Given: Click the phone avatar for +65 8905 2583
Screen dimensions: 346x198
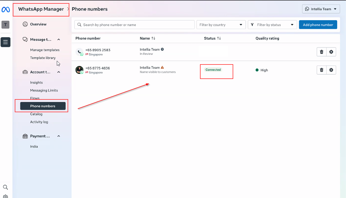Looking at the screenshot, I should click(x=79, y=52).
